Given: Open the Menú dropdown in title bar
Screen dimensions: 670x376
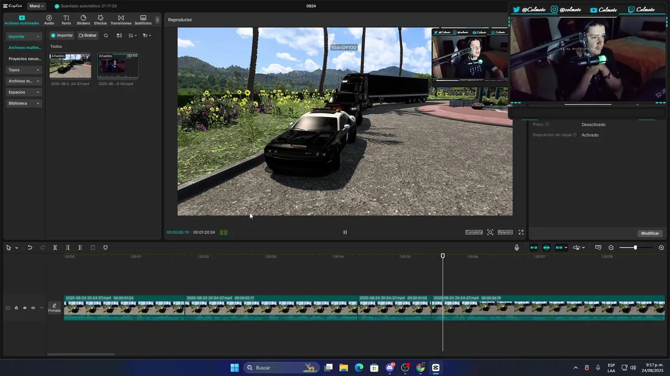Looking at the screenshot, I should [x=36, y=6].
